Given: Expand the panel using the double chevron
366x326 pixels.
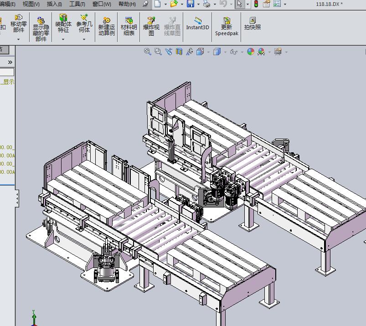Looking at the screenshot, I should [x=10, y=62].
